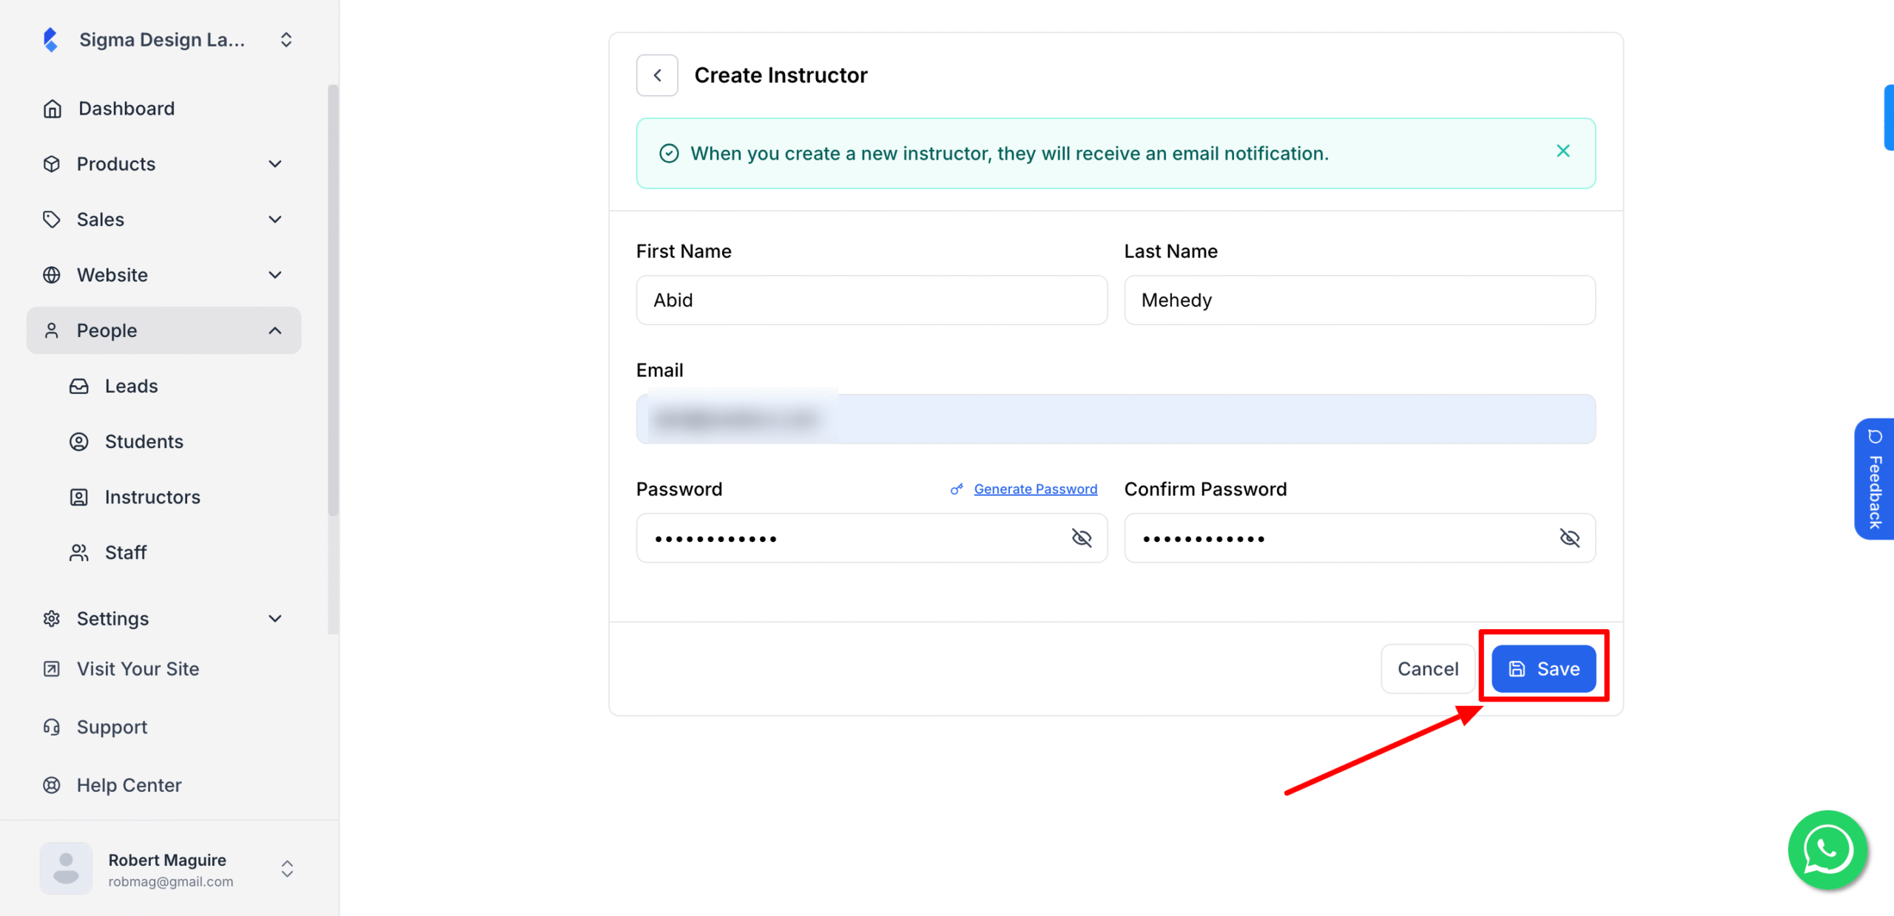Go to the Instructors page

click(152, 498)
